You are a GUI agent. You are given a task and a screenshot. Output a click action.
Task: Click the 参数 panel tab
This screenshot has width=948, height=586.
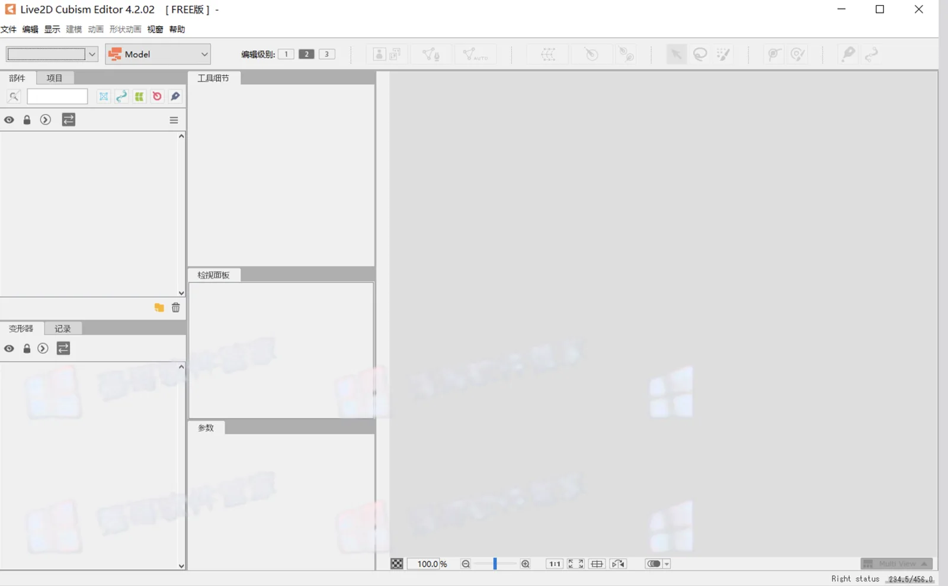tap(206, 428)
